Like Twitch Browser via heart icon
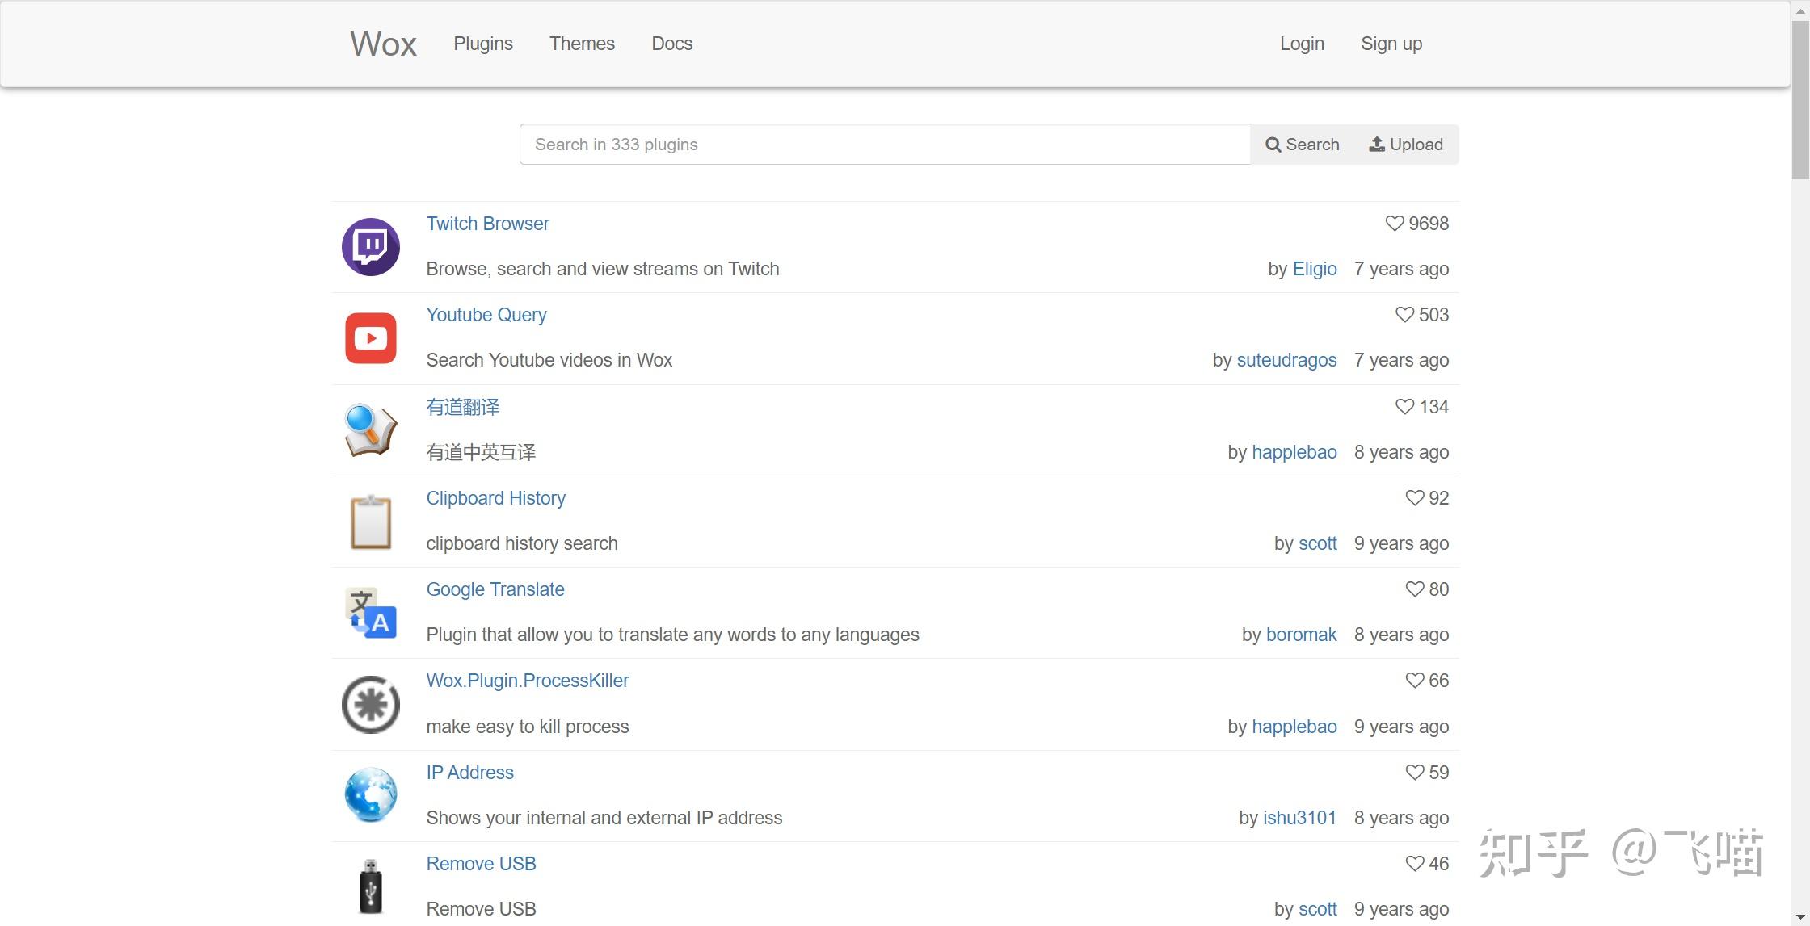Viewport: 1810px width, 926px height. tap(1394, 224)
